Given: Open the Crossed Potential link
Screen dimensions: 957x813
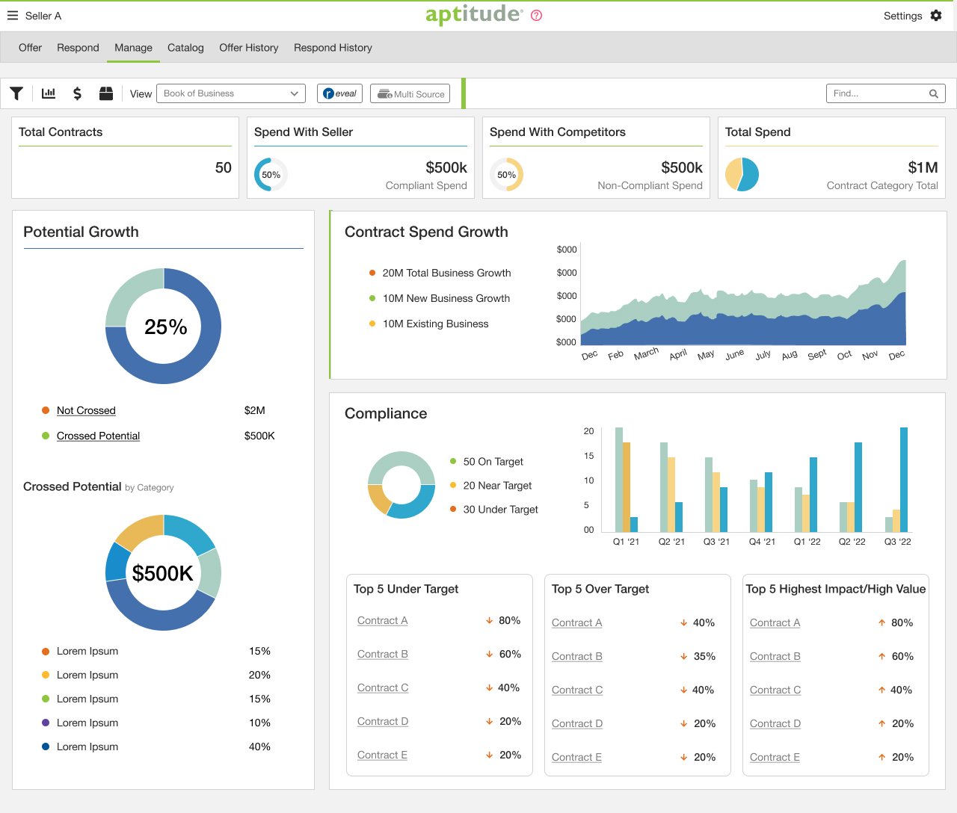Looking at the screenshot, I should [x=99, y=436].
